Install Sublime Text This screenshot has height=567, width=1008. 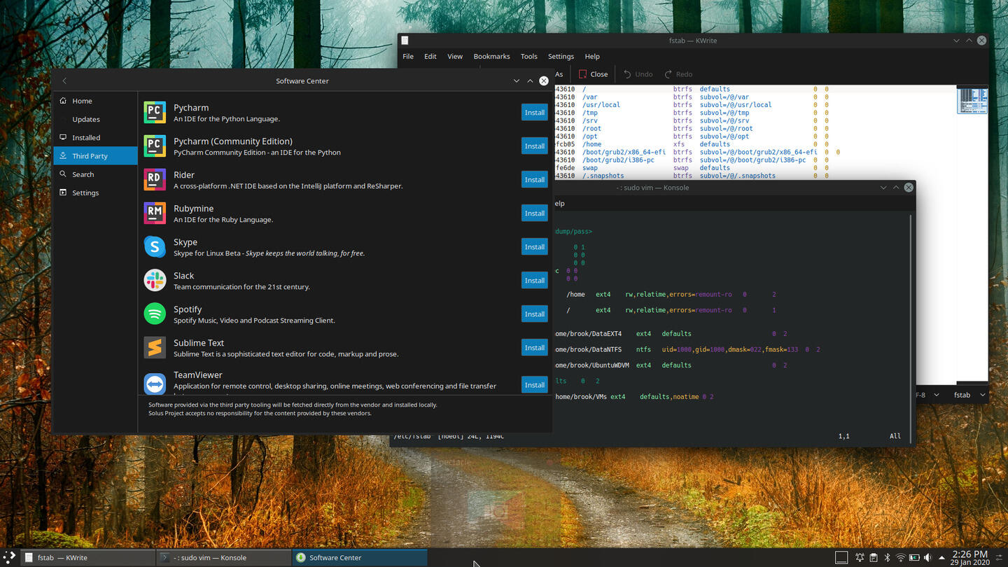[534, 347]
